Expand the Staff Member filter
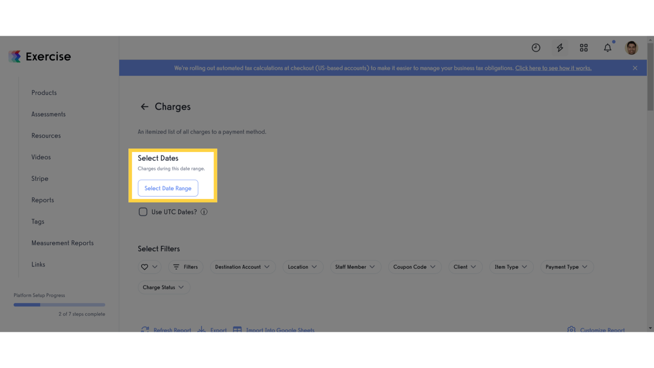Screen dimensions: 654x368 (356, 267)
